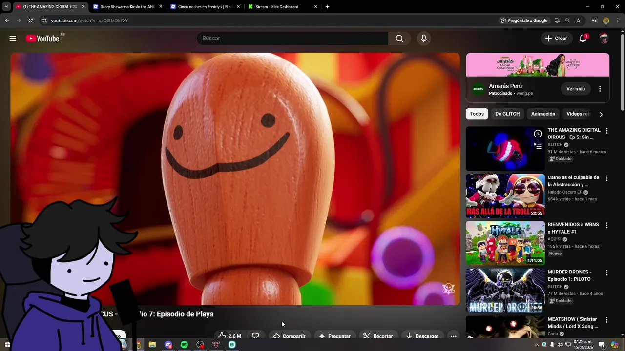Image resolution: width=625 pixels, height=351 pixels.
Task: Open Chrome three-dot menu
Action: pos(618,20)
